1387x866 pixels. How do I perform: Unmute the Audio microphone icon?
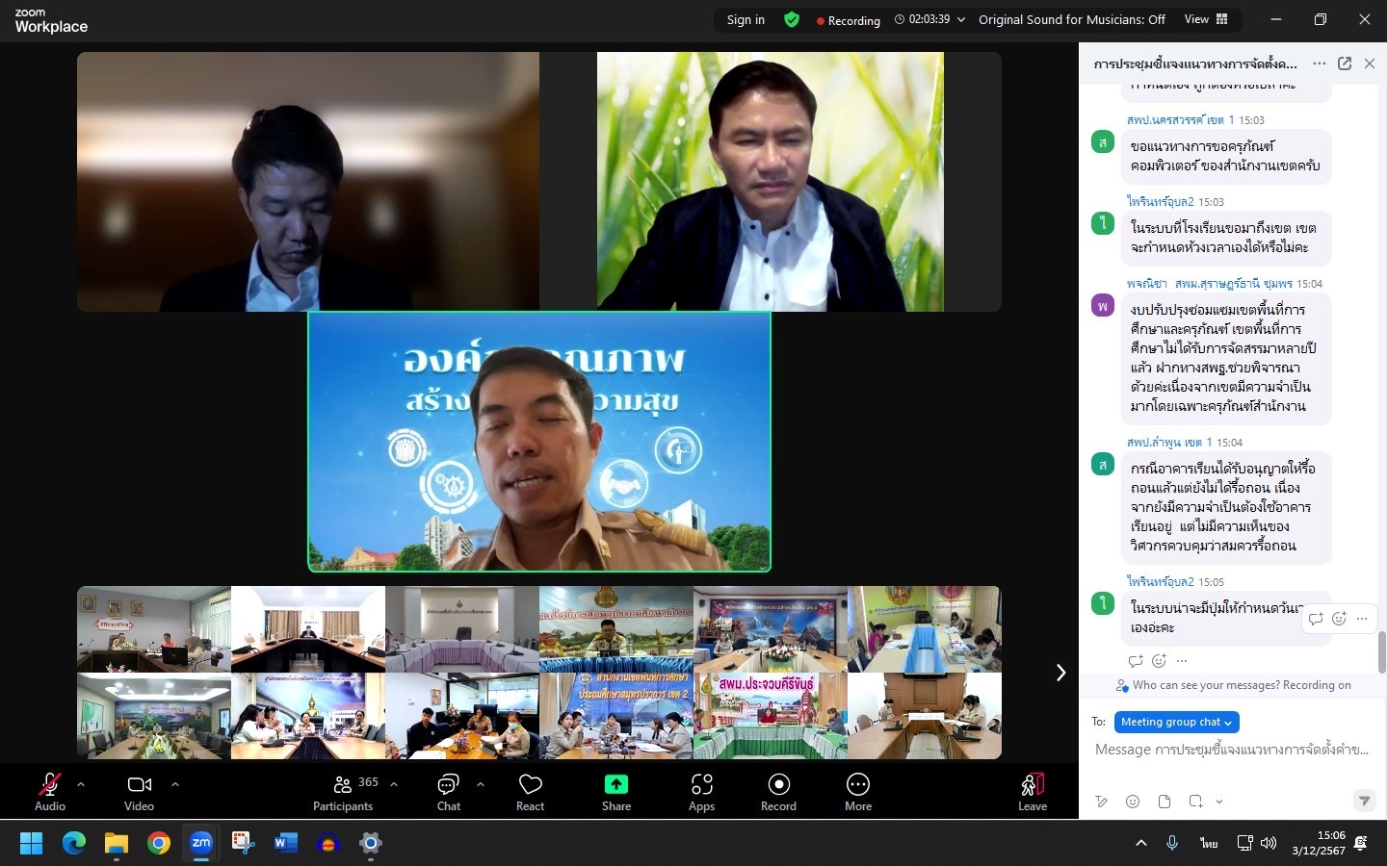(50, 784)
